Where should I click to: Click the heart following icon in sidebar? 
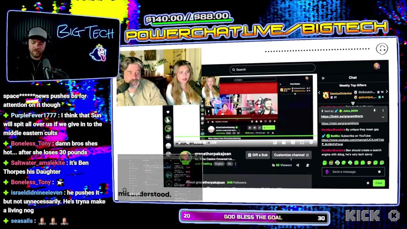point(168,112)
